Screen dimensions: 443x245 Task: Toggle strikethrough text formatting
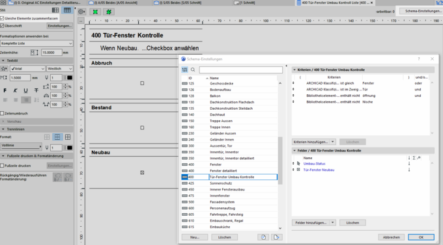pos(36,90)
